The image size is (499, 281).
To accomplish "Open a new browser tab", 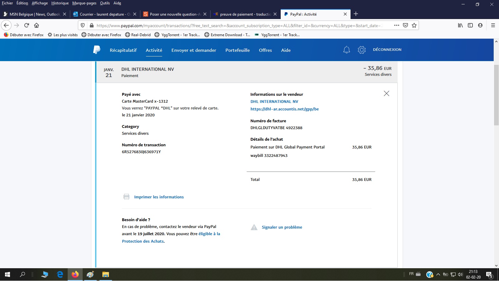I will 356,14.
